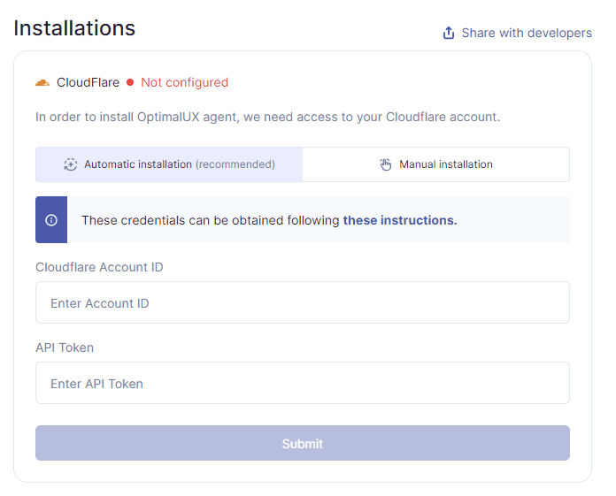
Task: Click the share upload icon
Action: point(448,33)
